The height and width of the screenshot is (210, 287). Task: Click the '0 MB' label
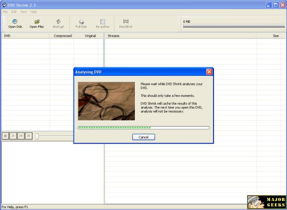pyautogui.click(x=187, y=22)
